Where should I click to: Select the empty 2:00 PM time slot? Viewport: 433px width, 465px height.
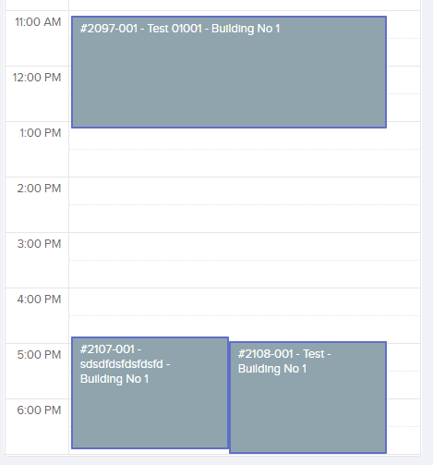tap(245, 190)
